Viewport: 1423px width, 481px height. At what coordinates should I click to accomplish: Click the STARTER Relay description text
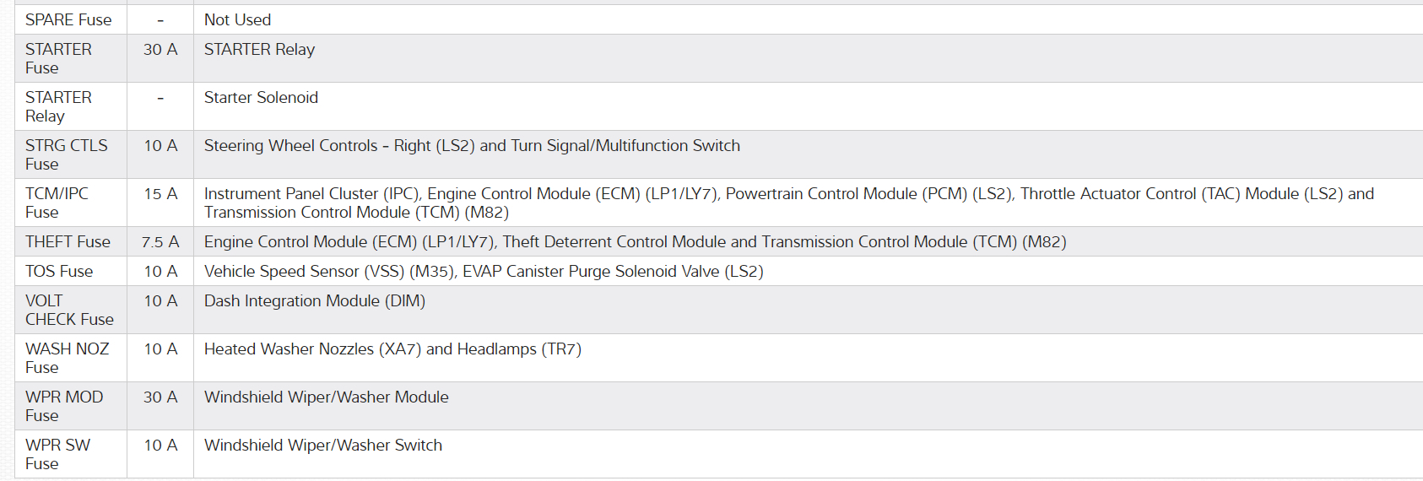tap(259, 50)
